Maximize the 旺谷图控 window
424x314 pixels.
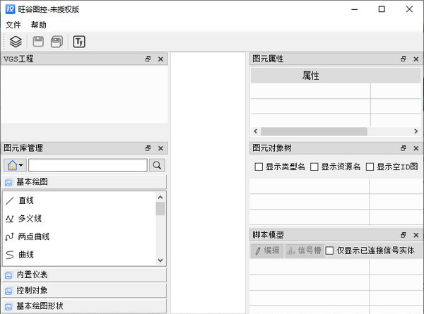[382, 9]
